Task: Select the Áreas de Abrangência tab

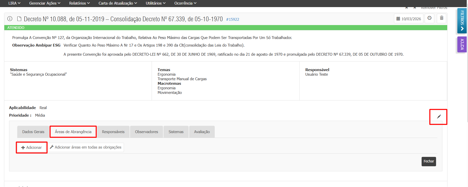Action: pyautogui.click(x=73, y=132)
